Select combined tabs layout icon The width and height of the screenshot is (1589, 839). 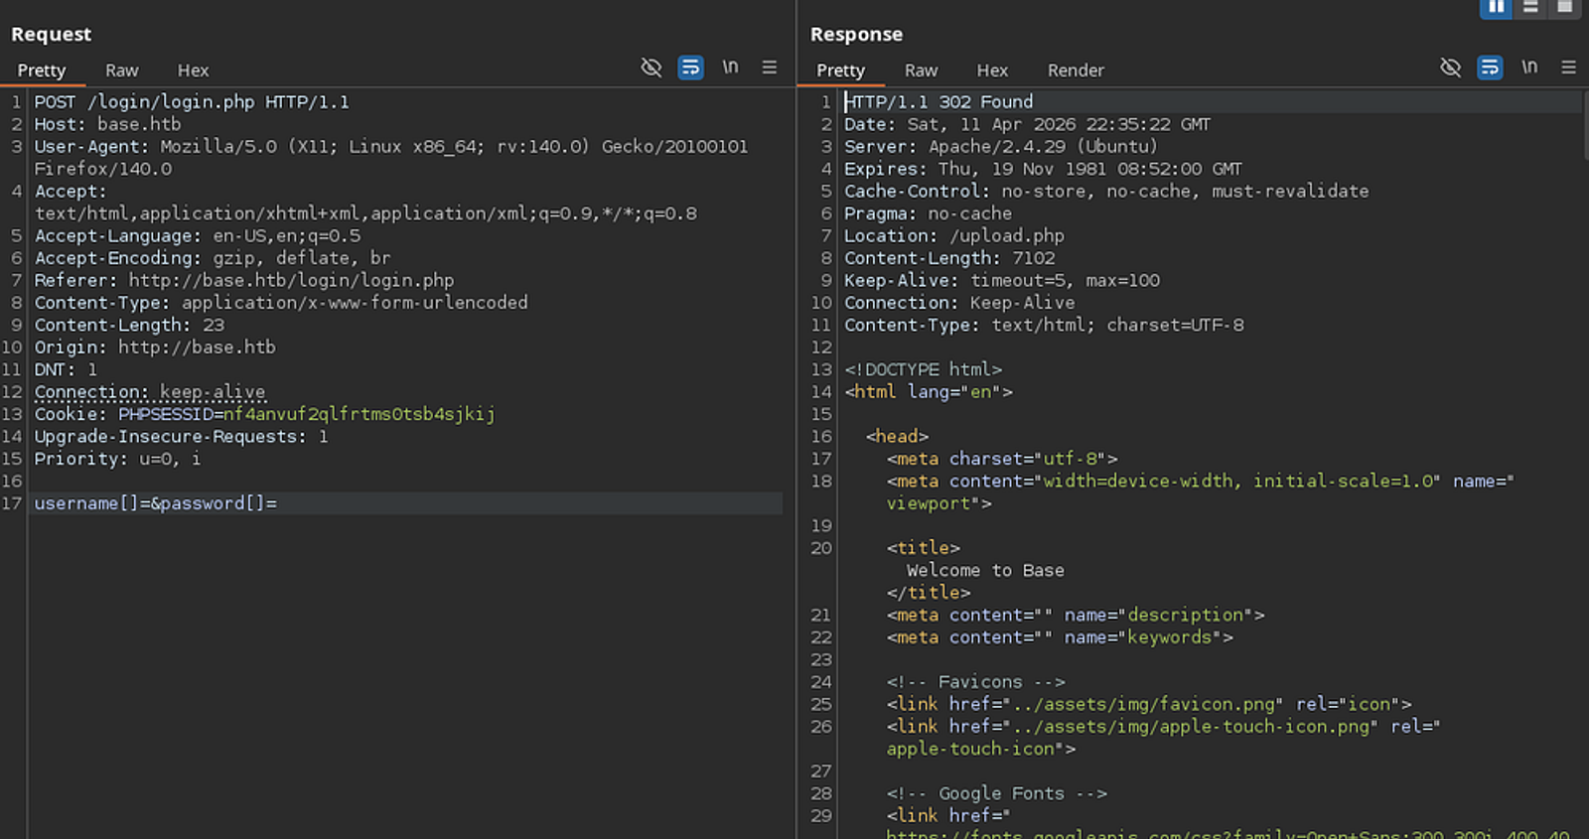point(1564,7)
